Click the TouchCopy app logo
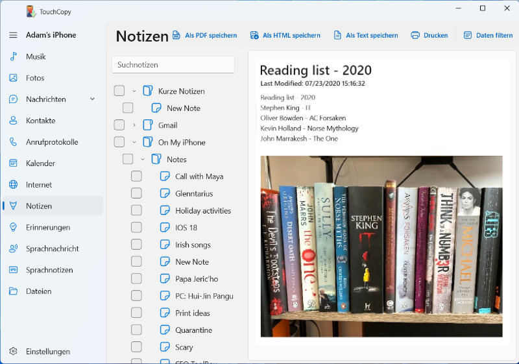 click(31, 12)
